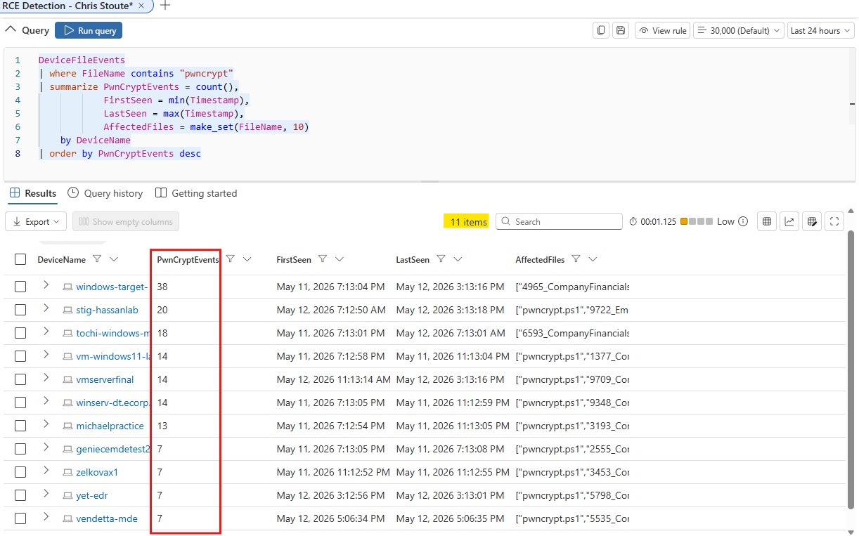Click the results Search field

click(x=559, y=221)
